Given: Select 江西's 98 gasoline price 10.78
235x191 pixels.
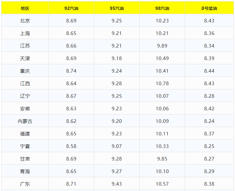Looking at the screenshot, I should [162, 84].
